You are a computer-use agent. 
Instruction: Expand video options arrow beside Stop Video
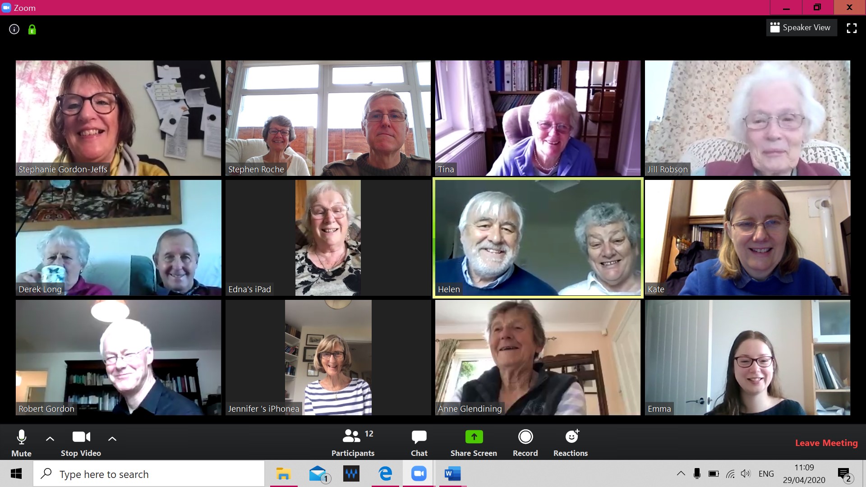[112, 438]
